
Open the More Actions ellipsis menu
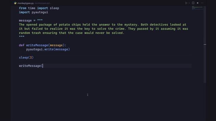pos(202,3)
